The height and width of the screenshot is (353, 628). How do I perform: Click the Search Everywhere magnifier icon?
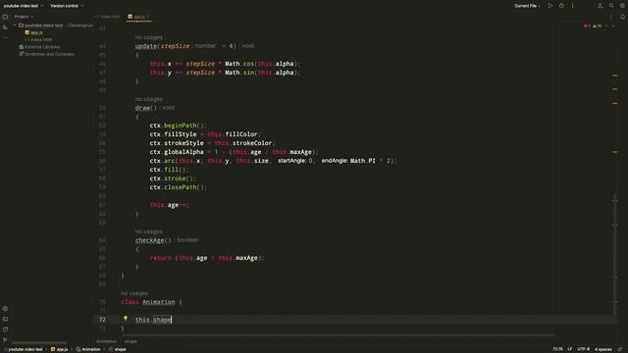611,6
